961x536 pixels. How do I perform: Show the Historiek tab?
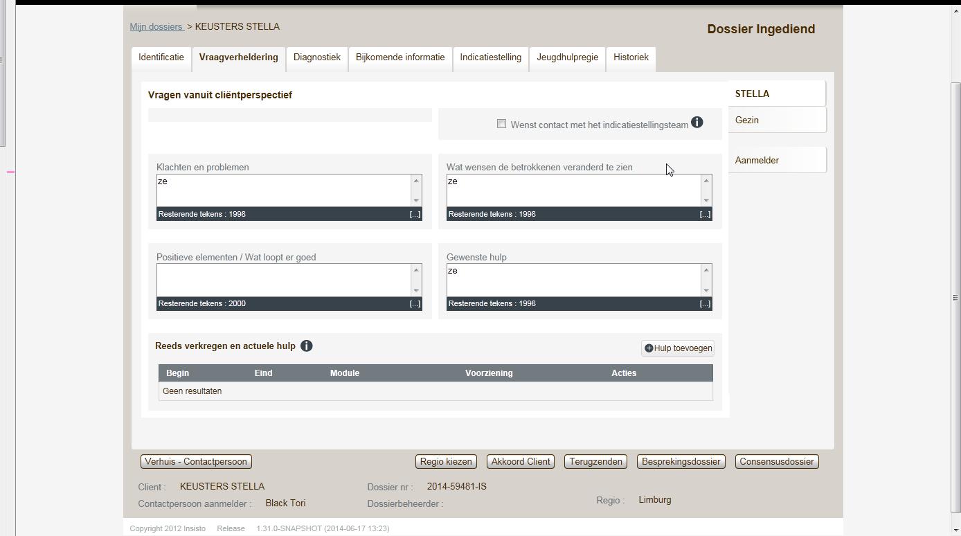point(631,57)
